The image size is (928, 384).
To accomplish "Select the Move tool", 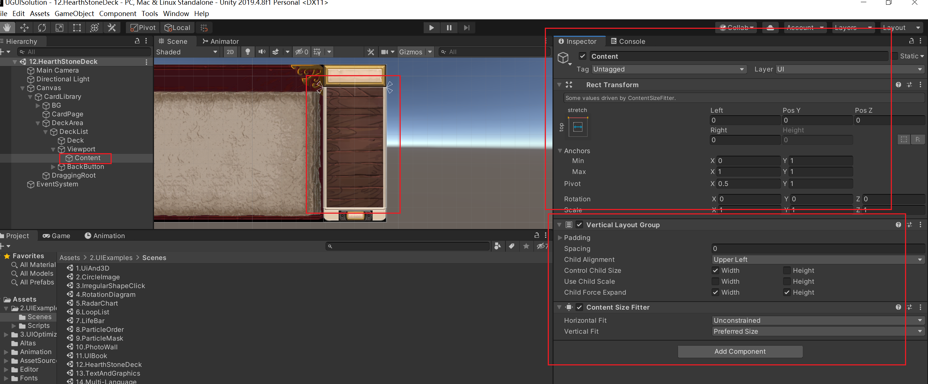I will (x=24, y=28).
